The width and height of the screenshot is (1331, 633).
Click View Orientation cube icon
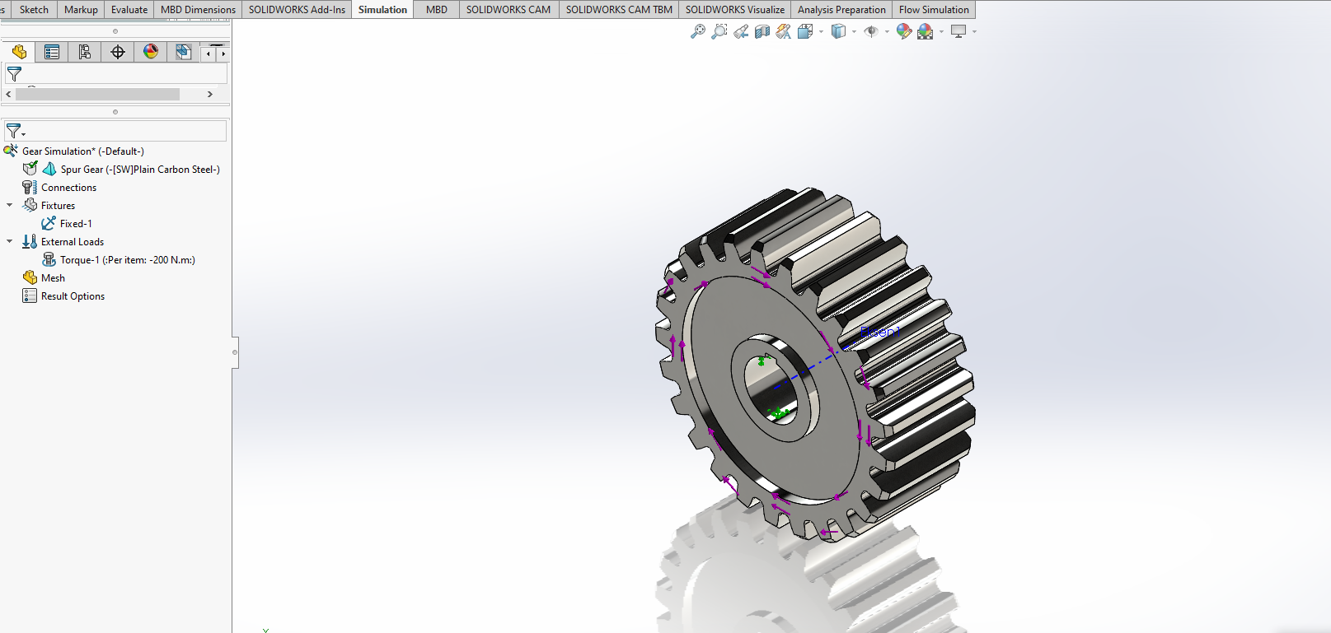click(x=805, y=31)
